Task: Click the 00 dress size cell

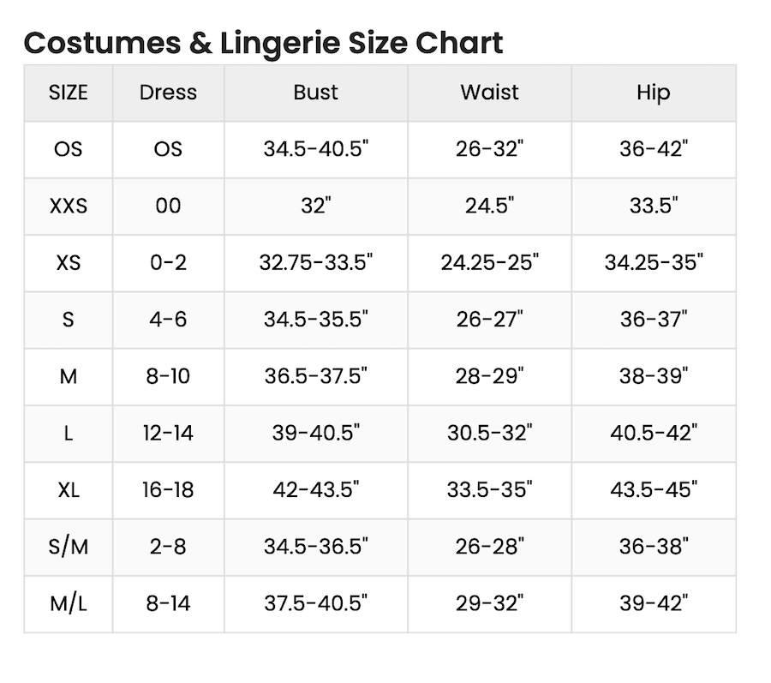Action: coord(168,206)
